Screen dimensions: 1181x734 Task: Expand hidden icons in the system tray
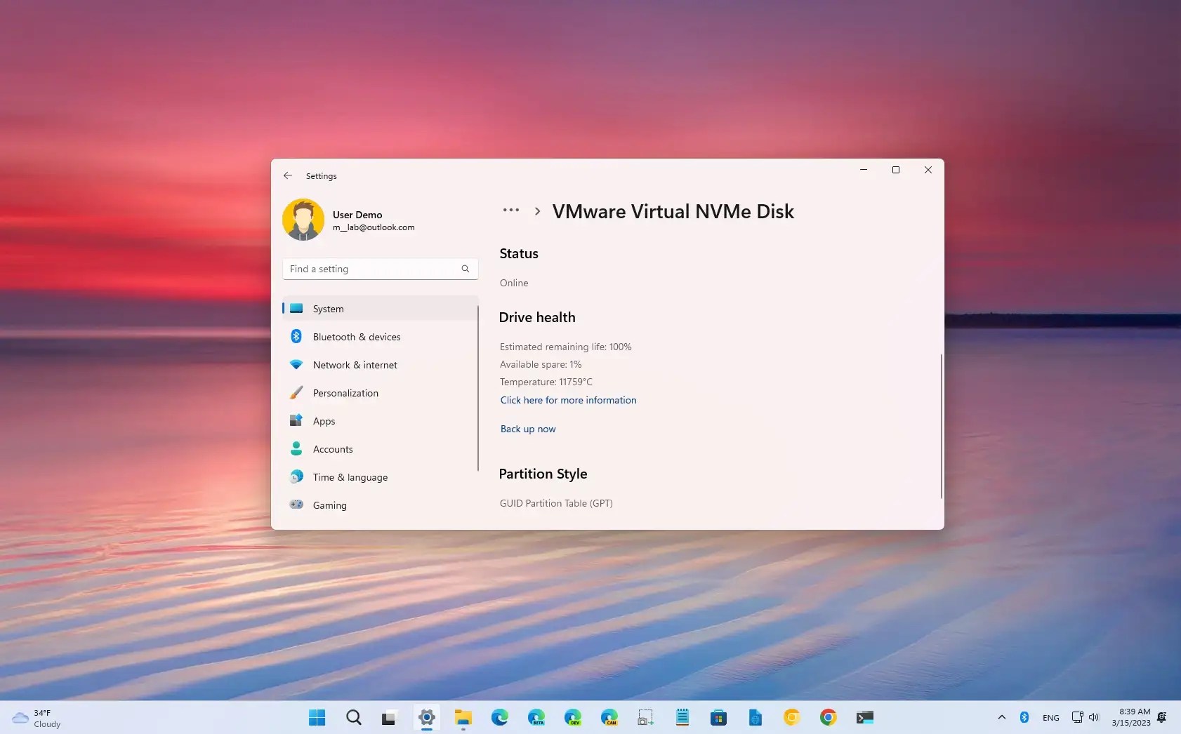pos(1001,717)
